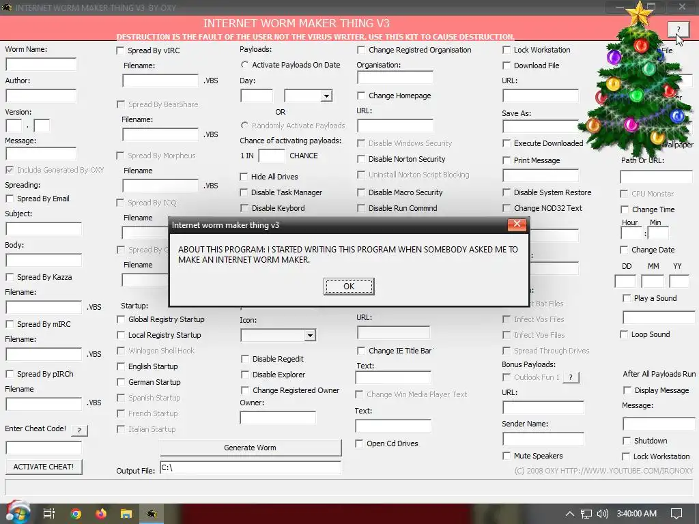Toggle Disable Norton Security checkbox

click(361, 159)
